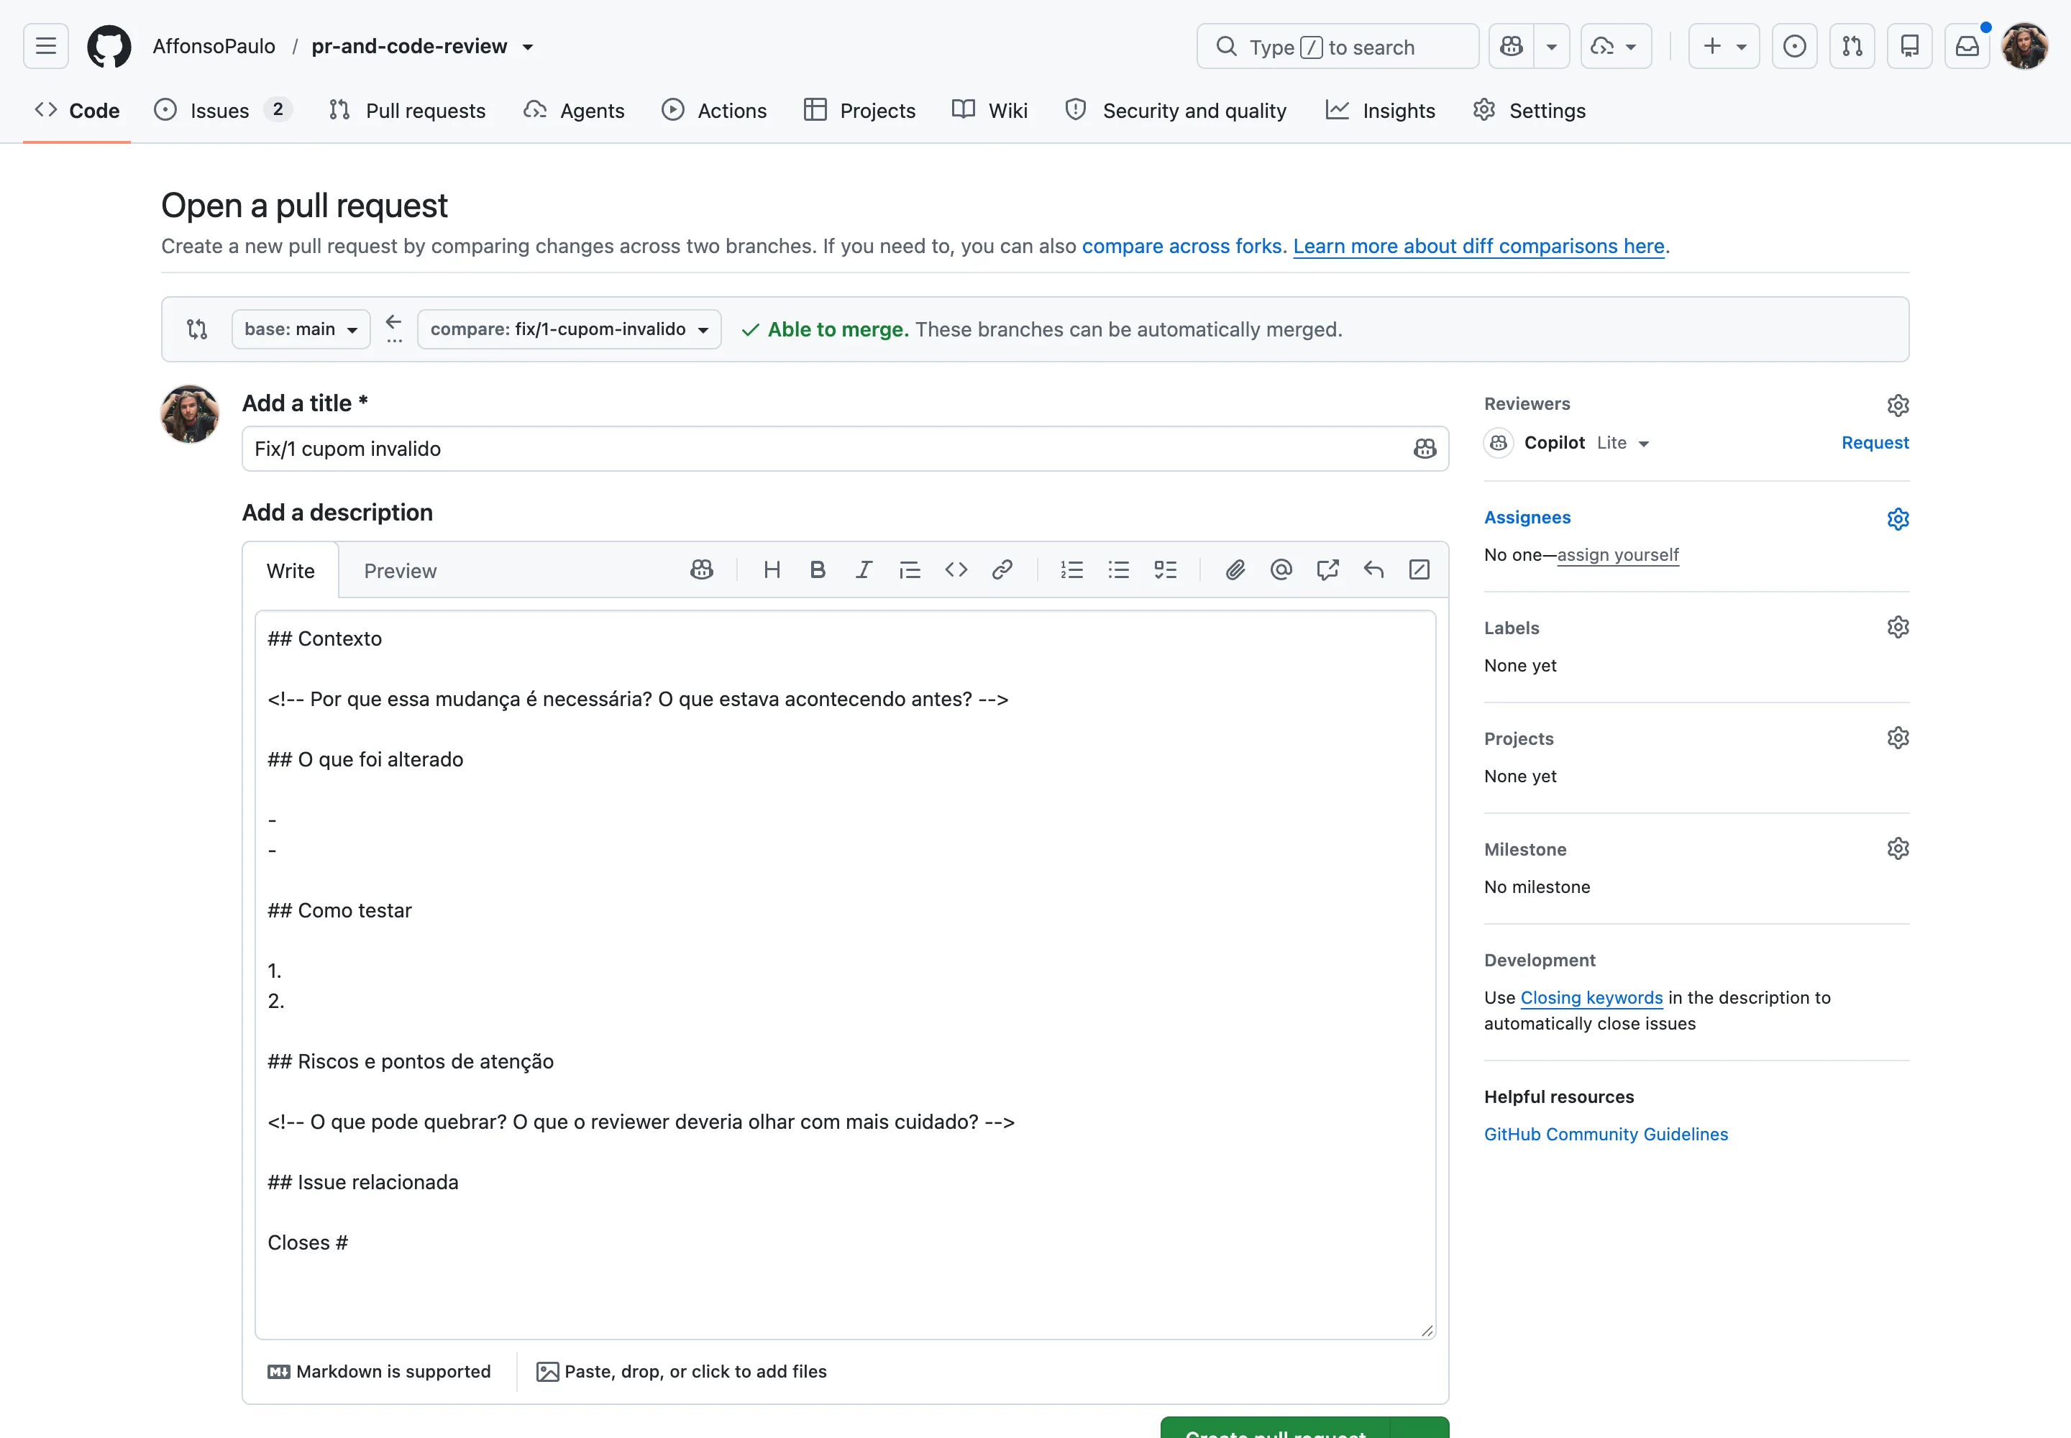Switch to the Code tab
The height and width of the screenshot is (1438, 2071).
77,110
